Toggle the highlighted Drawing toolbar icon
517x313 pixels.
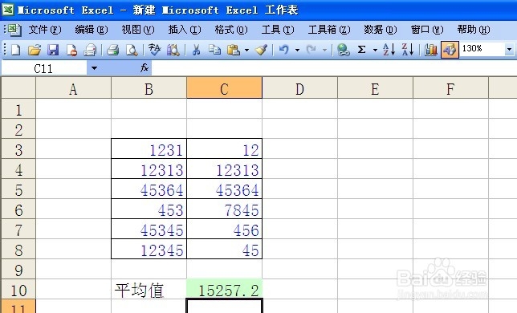(450, 50)
